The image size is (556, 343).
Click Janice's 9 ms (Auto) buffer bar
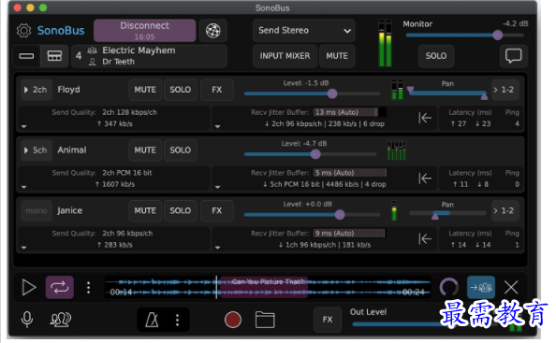click(x=349, y=234)
